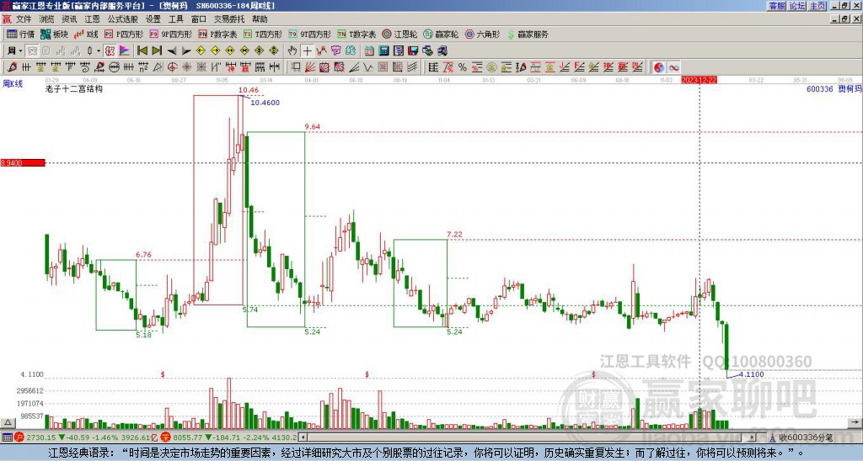The image size is (863, 461).
Task: Launch the 赢家轮 wheel tool
Action: (441, 34)
